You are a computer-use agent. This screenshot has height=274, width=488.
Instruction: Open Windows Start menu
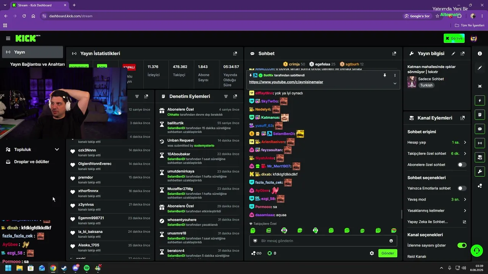pos(8,268)
